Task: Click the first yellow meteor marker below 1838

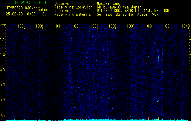Action: (148, 119)
